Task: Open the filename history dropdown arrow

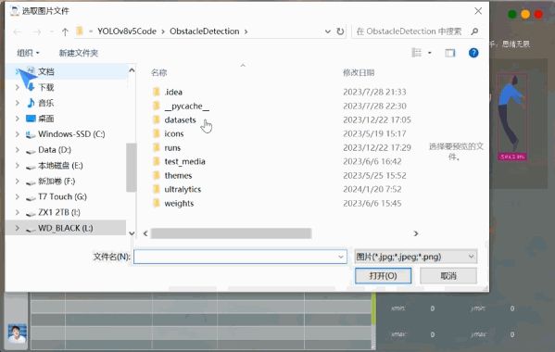Action: point(340,257)
